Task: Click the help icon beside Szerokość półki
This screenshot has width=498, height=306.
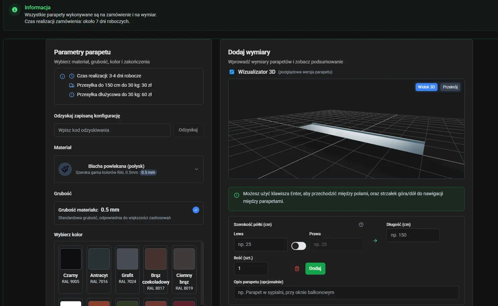Action: [361, 225]
